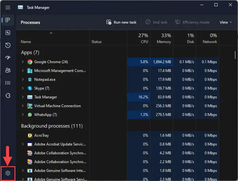Open the Services puzzle sidebar icon
This screenshot has width=238, height=181.
pos(8,95)
